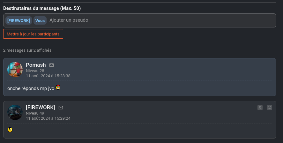Click the 15:29:24 message timestamp
This screenshot has width=283, height=143.
pyautogui.click(x=48, y=118)
